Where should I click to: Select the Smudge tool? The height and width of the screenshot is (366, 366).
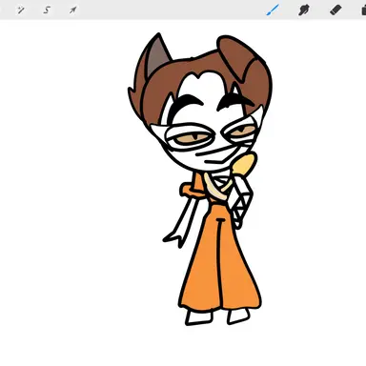pyautogui.click(x=304, y=10)
